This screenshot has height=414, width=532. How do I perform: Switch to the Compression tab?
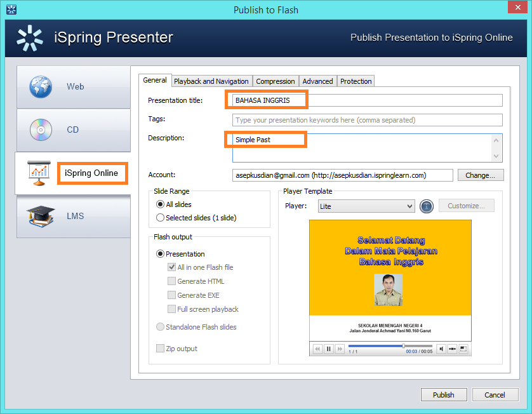[x=276, y=81]
